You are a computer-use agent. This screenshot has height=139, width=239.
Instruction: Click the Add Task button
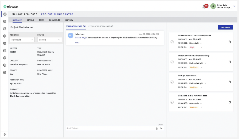click(x=225, y=27)
